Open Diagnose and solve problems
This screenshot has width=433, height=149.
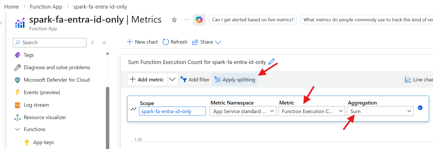click(57, 67)
